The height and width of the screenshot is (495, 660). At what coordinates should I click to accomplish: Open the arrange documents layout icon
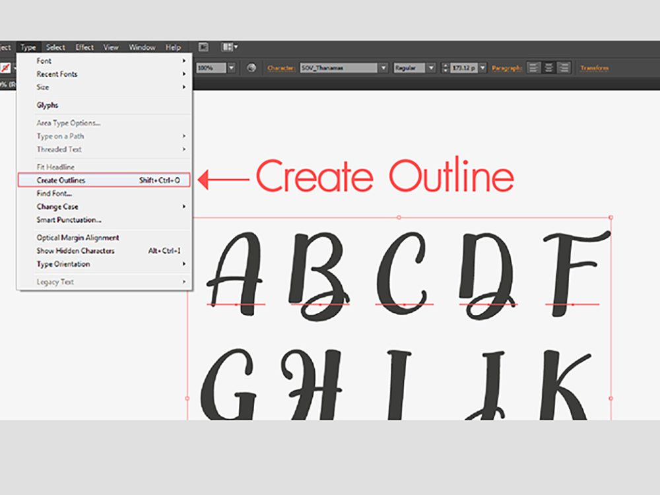pos(229,48)
